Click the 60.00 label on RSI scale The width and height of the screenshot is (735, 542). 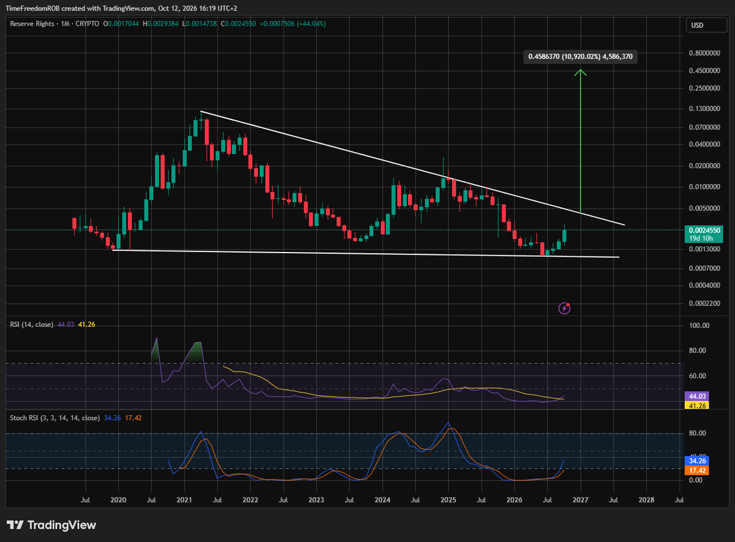699,376
